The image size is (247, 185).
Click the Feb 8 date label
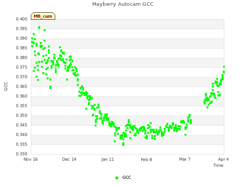pos(146,160)
